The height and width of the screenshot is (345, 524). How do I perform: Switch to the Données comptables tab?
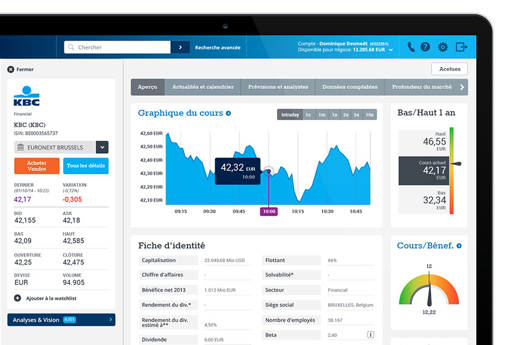pyautogui.click(x=349, y=87)
